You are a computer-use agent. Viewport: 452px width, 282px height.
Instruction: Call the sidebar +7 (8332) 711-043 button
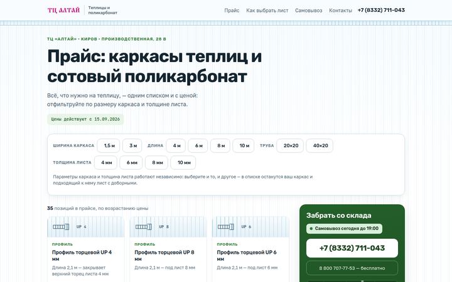click(x=352, y=248)
